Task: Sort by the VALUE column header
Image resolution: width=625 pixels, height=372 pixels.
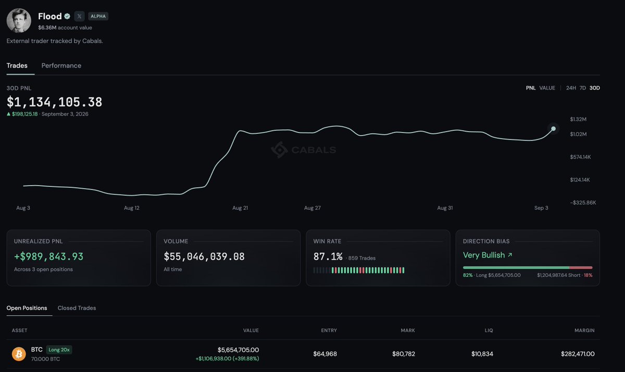Action: (251, 330)
